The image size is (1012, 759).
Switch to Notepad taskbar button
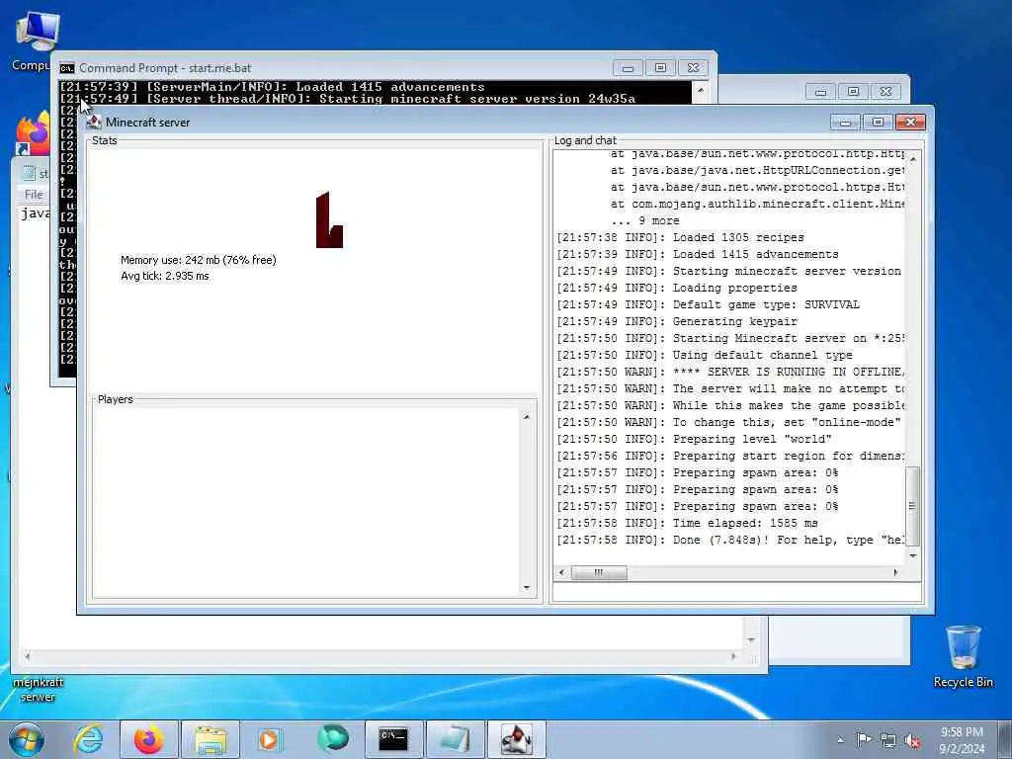tap(455, 739)
